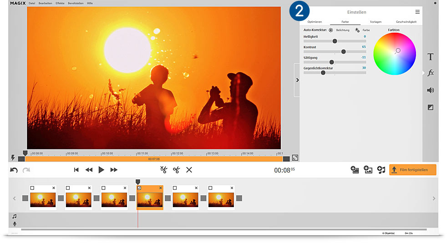Add photos using the picture-plus icon

[x=368, y=170]
